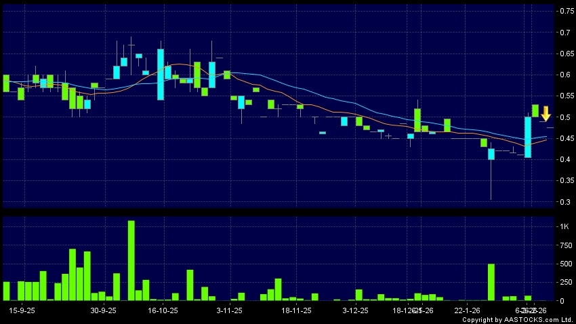Viewport: 576px width, 324px height.
Task: Click the candle with the long lower wick
Action: click(x=491, y=155)
